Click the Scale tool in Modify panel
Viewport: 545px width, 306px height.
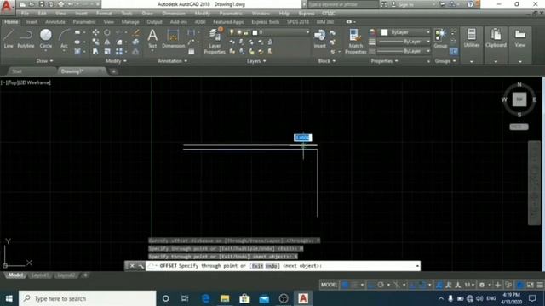click(x=107, y=51)
